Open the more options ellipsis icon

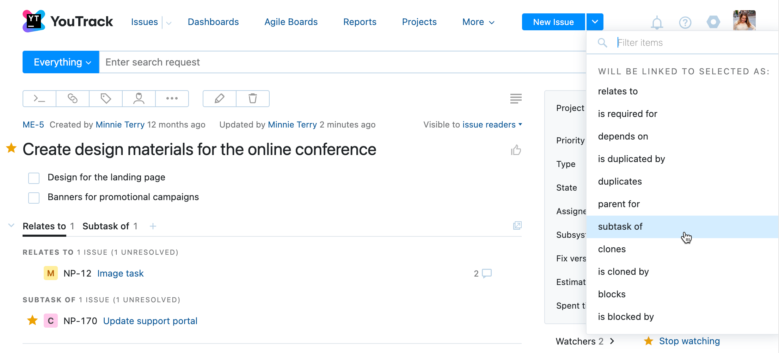point(172,99)
